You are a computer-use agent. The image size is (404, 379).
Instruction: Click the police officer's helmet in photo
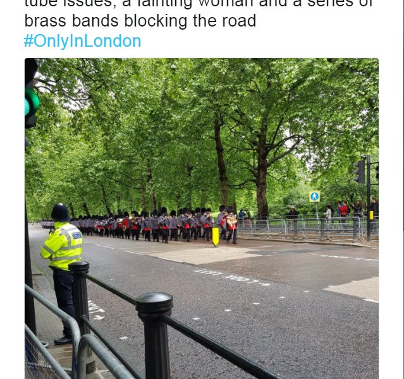coord(61,212)
